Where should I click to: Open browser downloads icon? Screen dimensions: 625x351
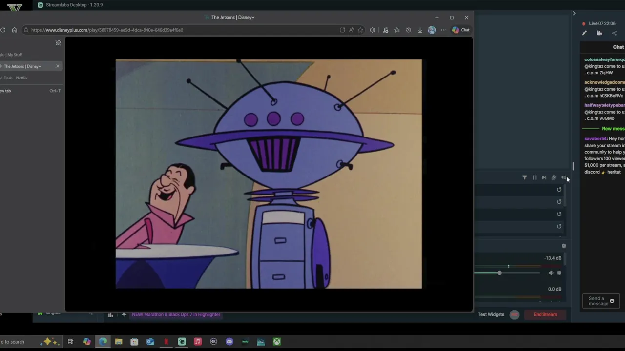(x=420, y=30)
